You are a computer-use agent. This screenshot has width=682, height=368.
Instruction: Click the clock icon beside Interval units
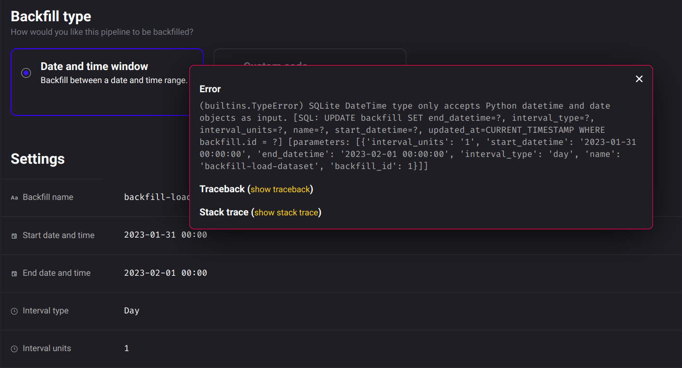click(x=14, y=348)
